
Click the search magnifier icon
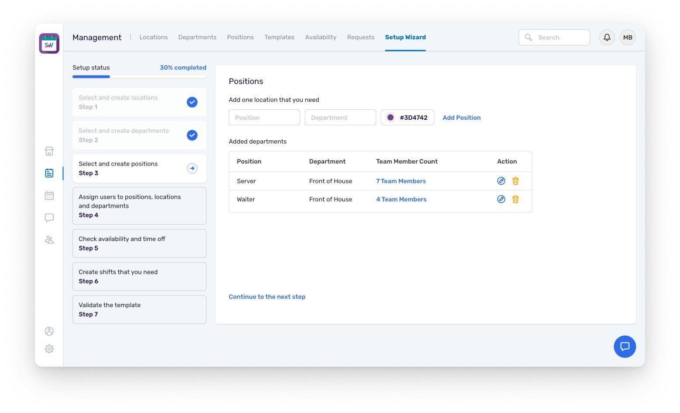click(x=528, y=38)
